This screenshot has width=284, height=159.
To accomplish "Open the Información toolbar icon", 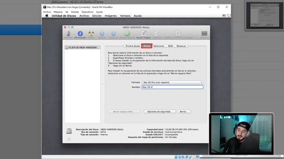I will point(80,34).
